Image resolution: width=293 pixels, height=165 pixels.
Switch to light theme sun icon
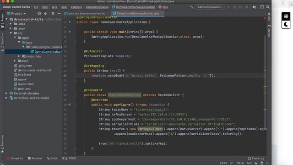click(x=286, y=16)
